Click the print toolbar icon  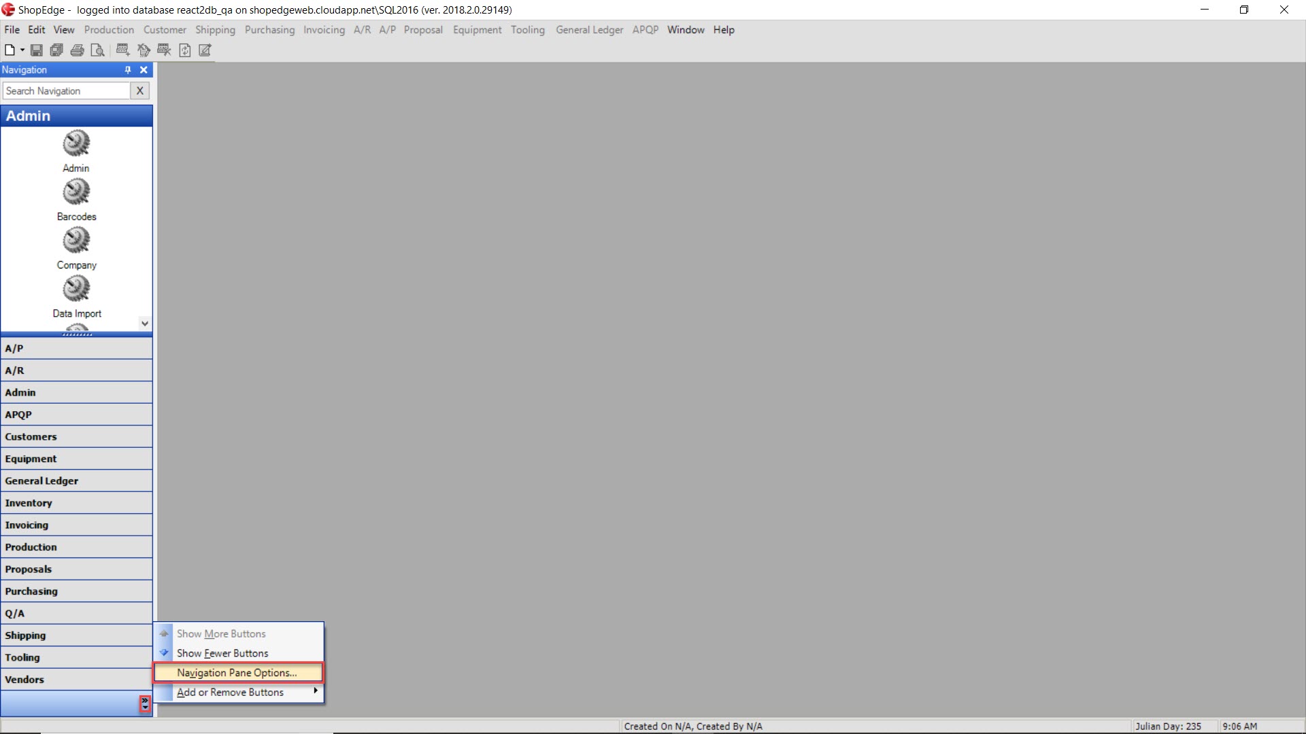click(x=77, y=50)
